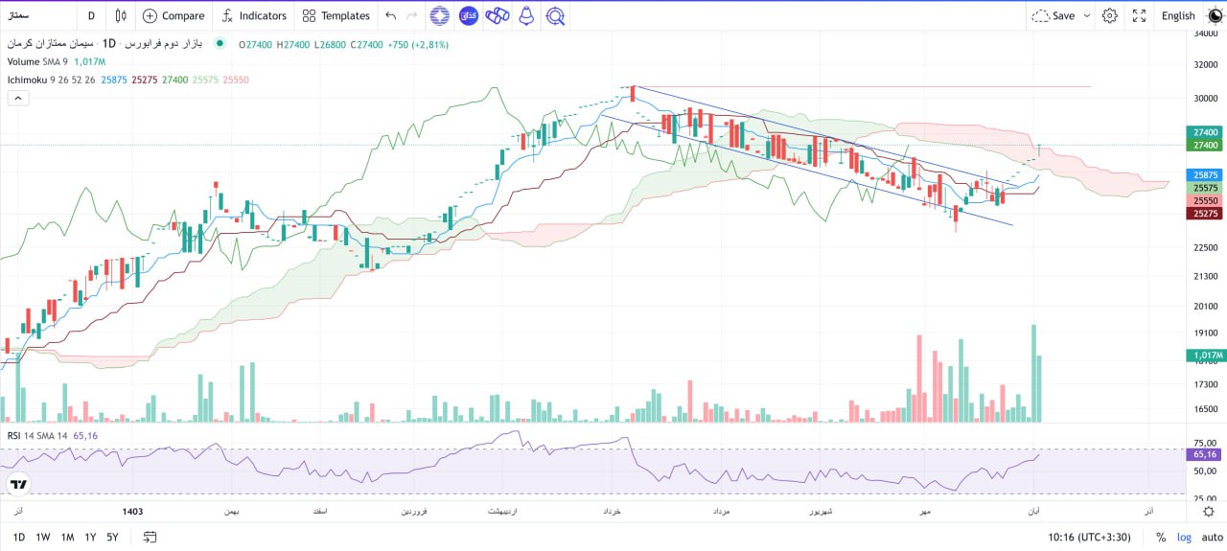Select the 1M date range
The image size is (1227, 551).
click(67, 537)
